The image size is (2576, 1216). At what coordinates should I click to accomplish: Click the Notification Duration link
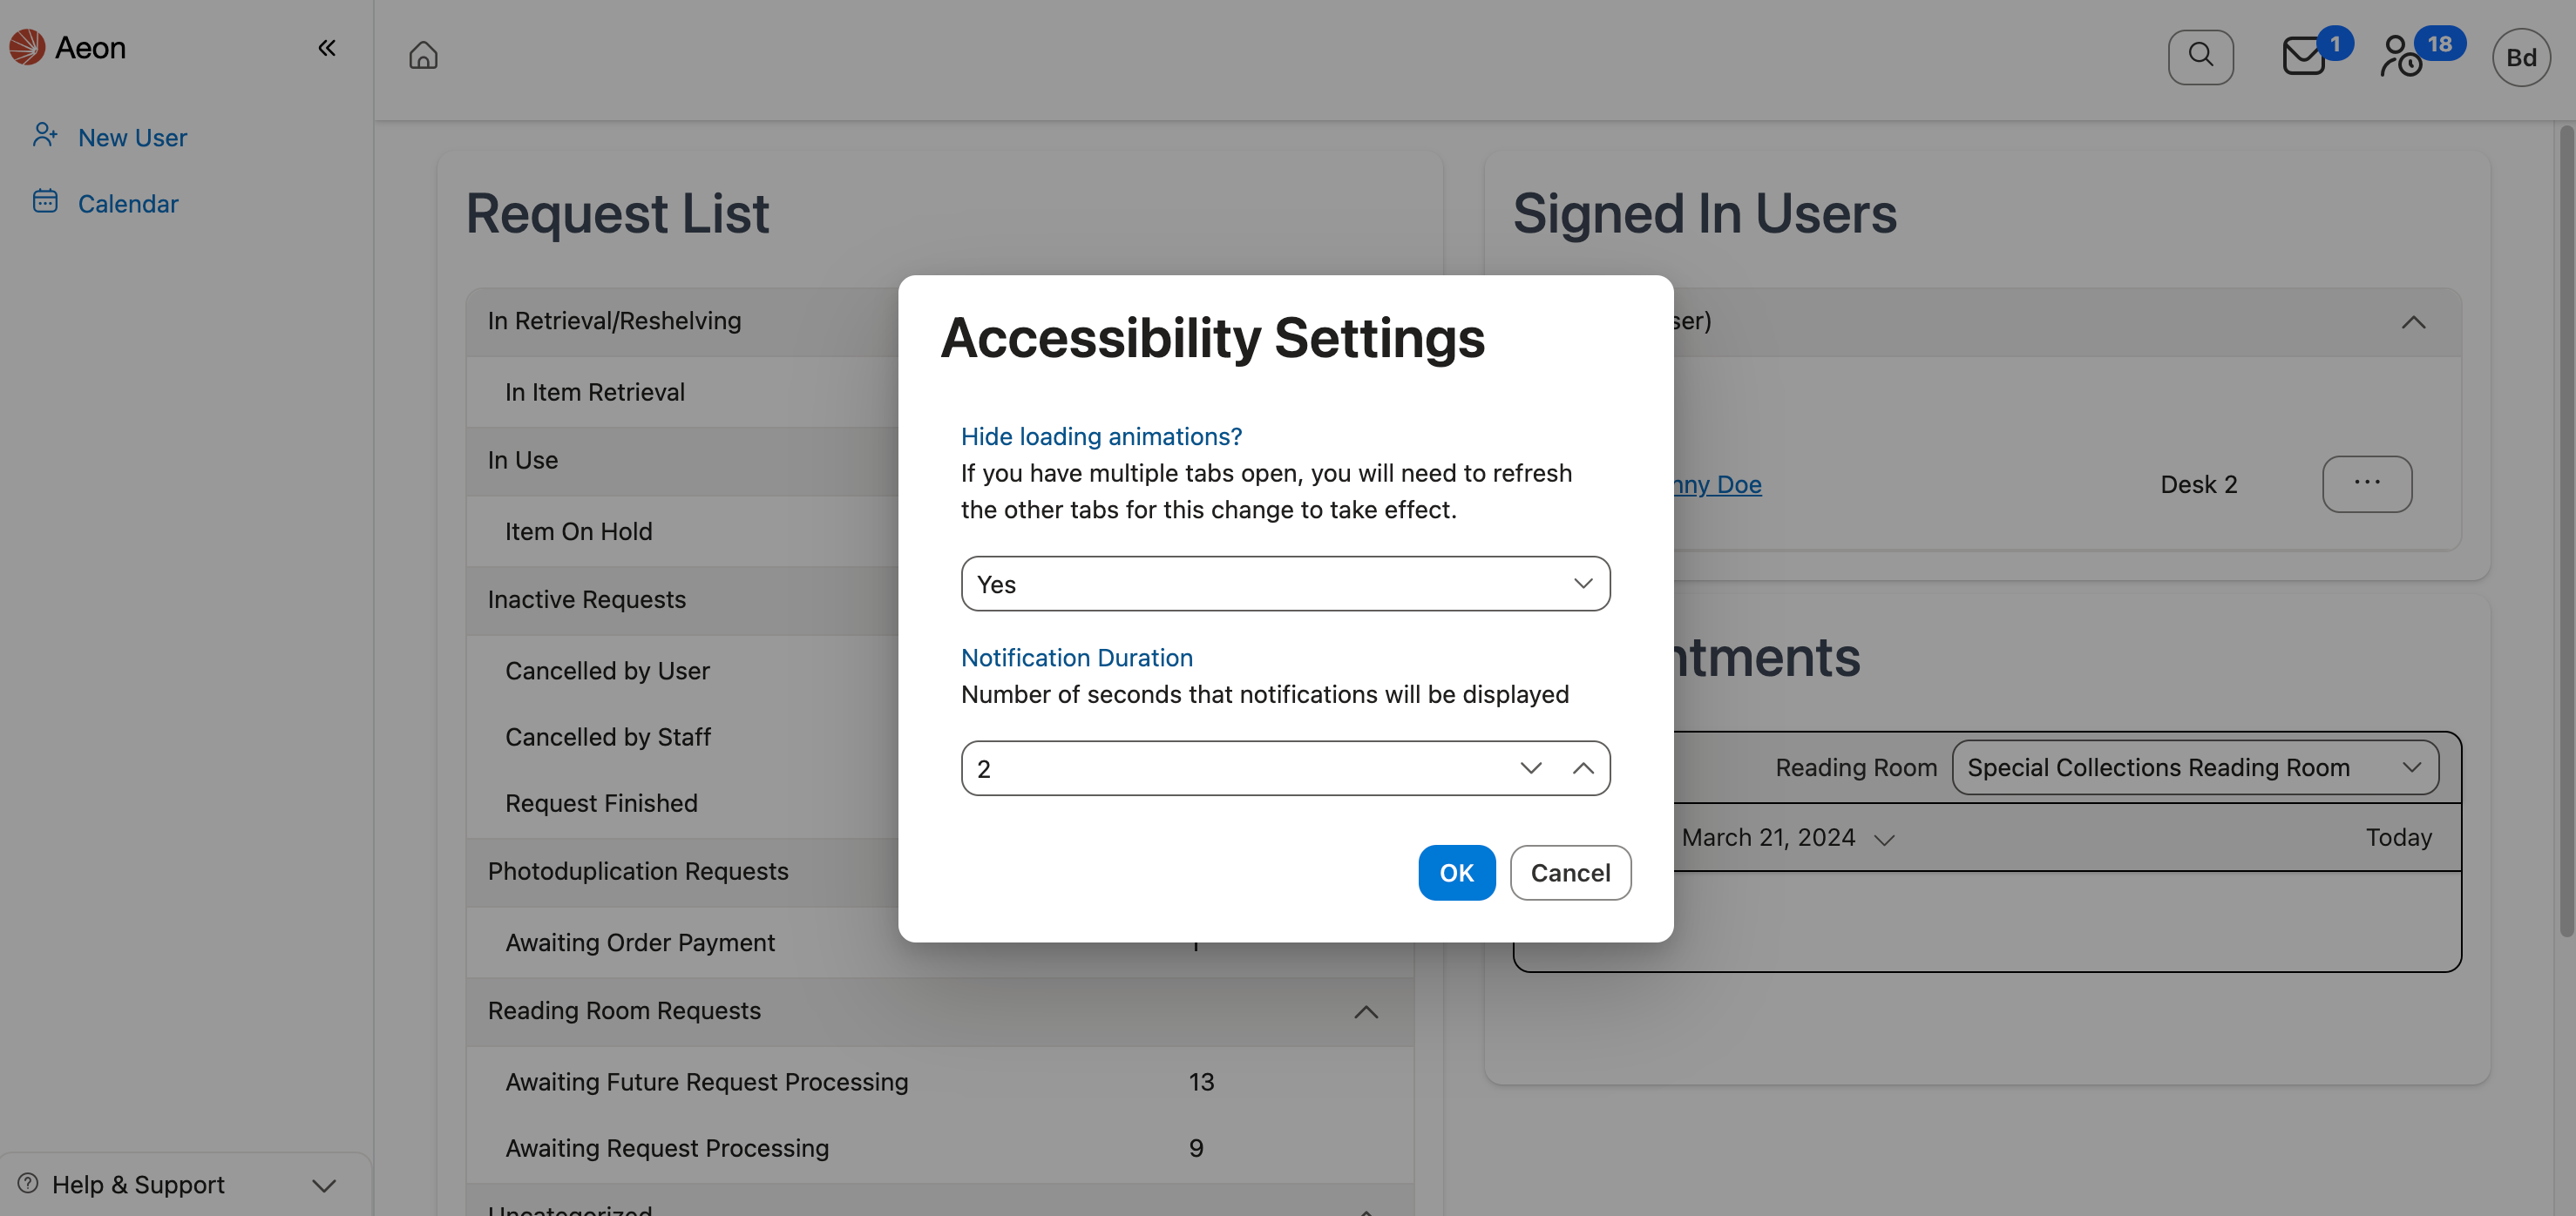click(1077, 658)
